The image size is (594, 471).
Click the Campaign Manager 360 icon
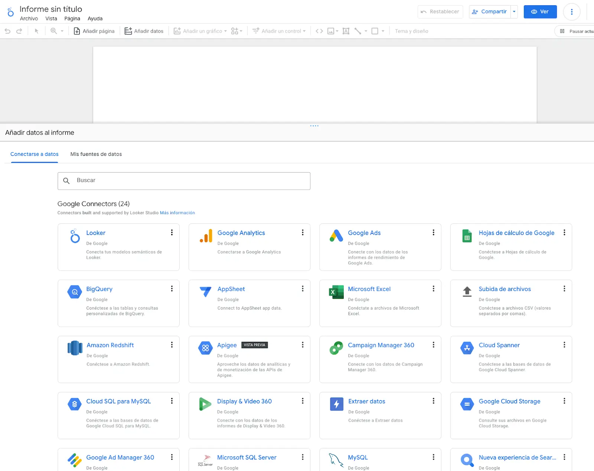click(x=336, y=348)
